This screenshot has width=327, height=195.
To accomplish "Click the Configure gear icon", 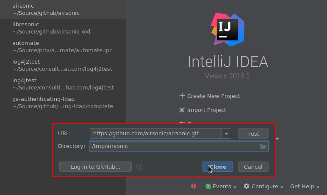I will click(x=247, y=186).
